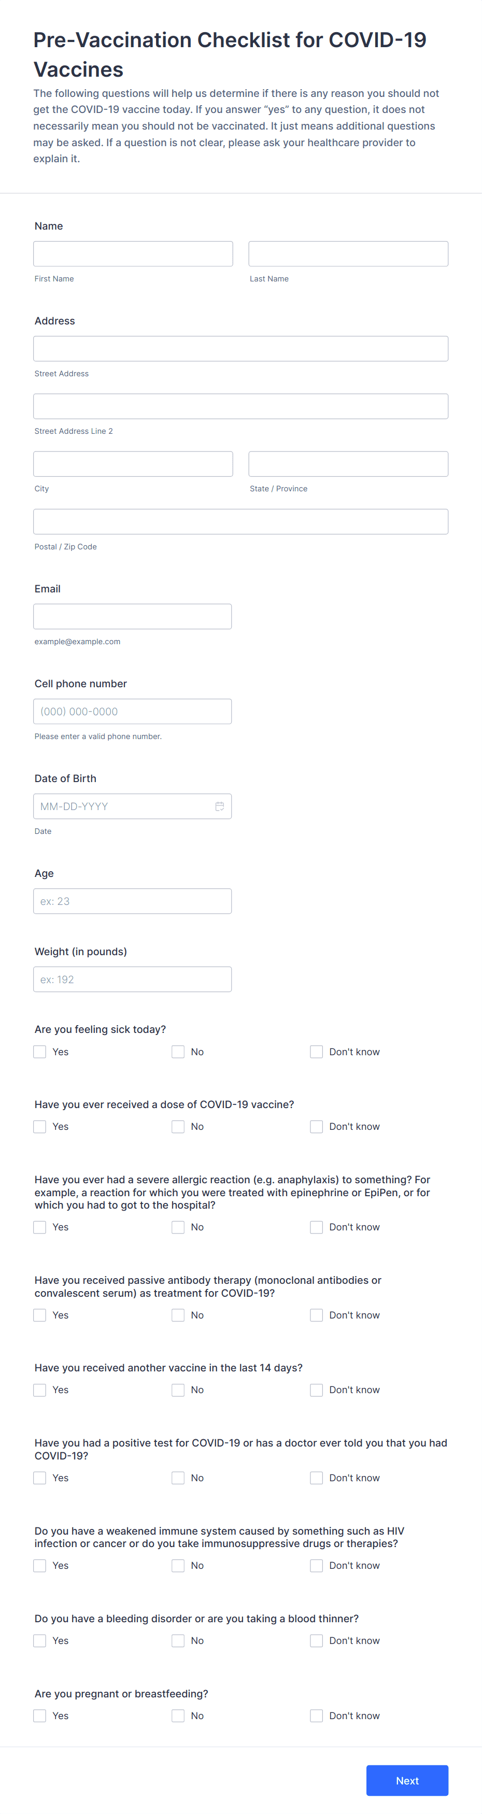Click the First Name input field
Viewport: 482px width, 1814px height.
[133, 253]
